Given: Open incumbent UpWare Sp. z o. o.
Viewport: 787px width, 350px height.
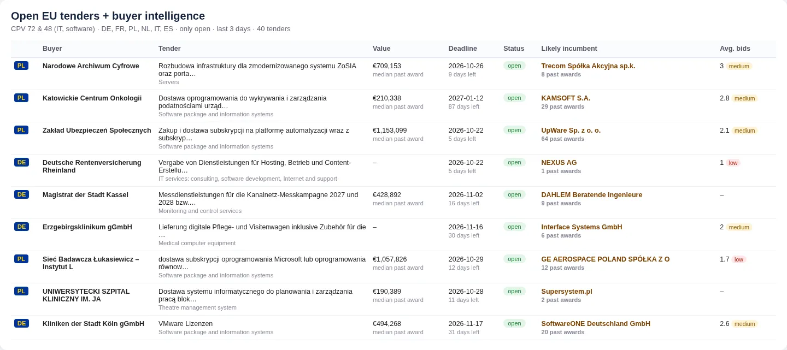Looking at the screenshot, I should [571, 130].
